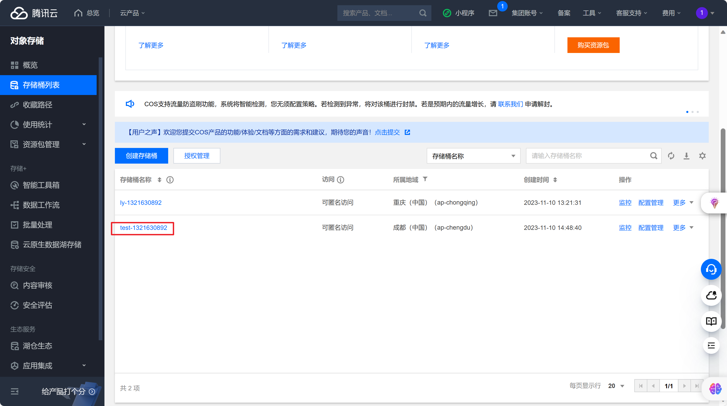Open the 云产品 top menu
727x406 pixels.
coord(132,13)
